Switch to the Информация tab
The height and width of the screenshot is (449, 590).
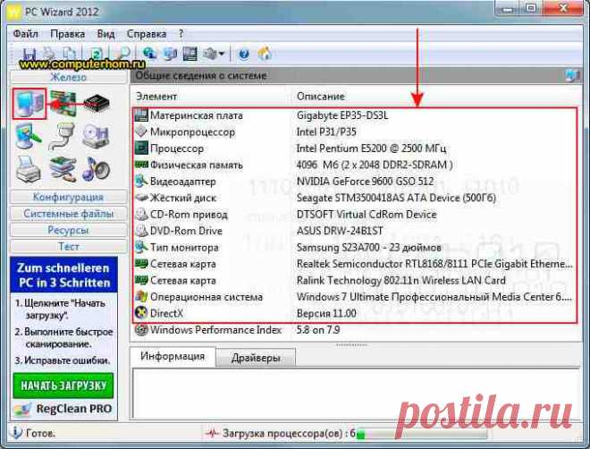(173, 356)
